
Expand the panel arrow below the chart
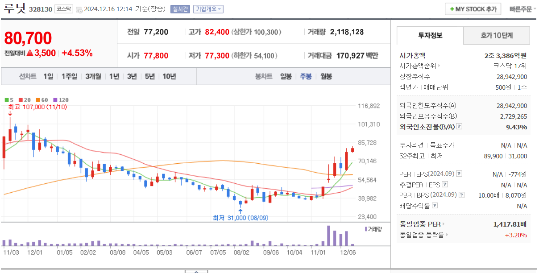[196, 271]
